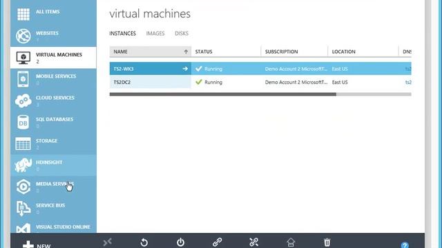Open the Media Services play icon
442x248 pixels.
[x=23, y=187]
